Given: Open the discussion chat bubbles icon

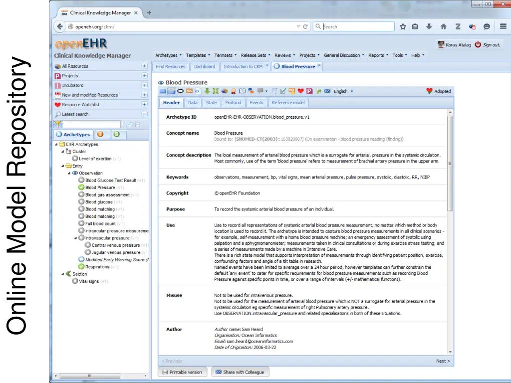Looking at the screenshot, I should (251, 91).
